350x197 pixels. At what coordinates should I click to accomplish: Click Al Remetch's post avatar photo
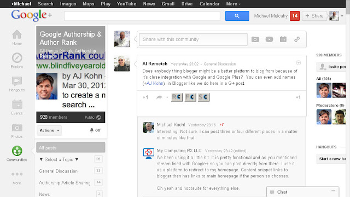tap(122, 63)
